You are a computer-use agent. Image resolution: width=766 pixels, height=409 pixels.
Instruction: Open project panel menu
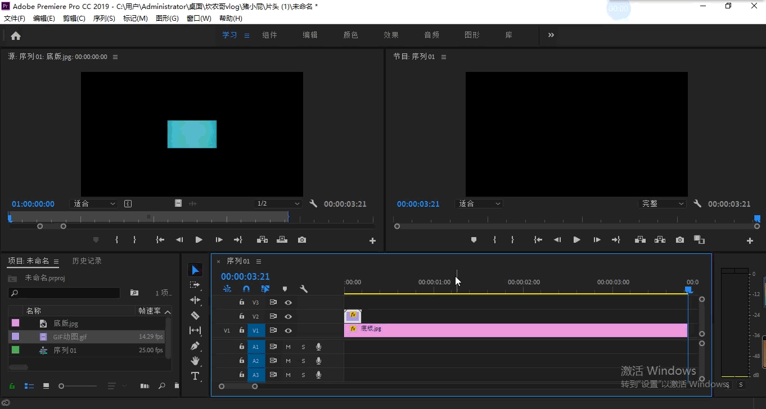coord(56,261)
